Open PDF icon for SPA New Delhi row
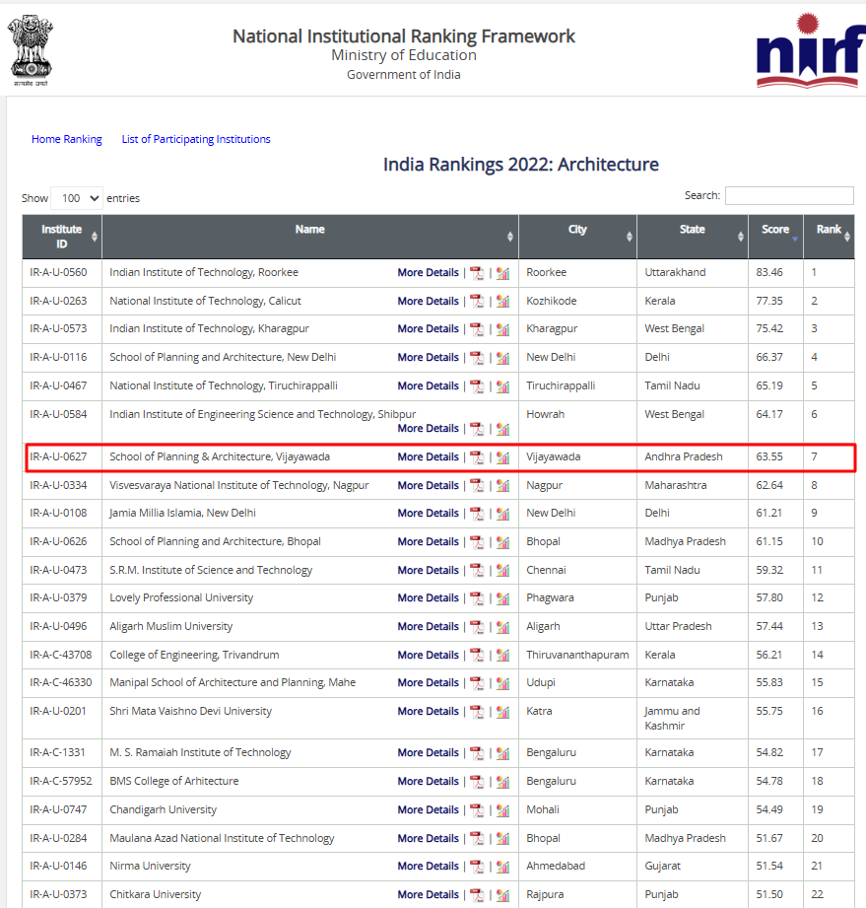Viewport: 866px width, 908px height. pyautogui.click(x=477, y=358)
